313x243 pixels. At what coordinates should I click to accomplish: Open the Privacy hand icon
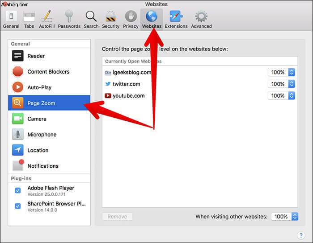[131, 16]
